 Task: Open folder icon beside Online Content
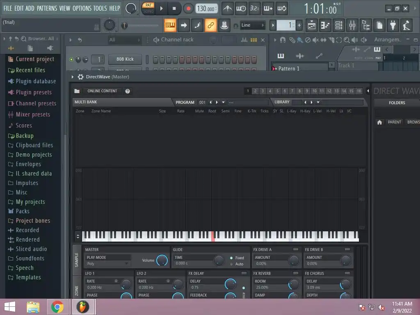tap(77, 91)
